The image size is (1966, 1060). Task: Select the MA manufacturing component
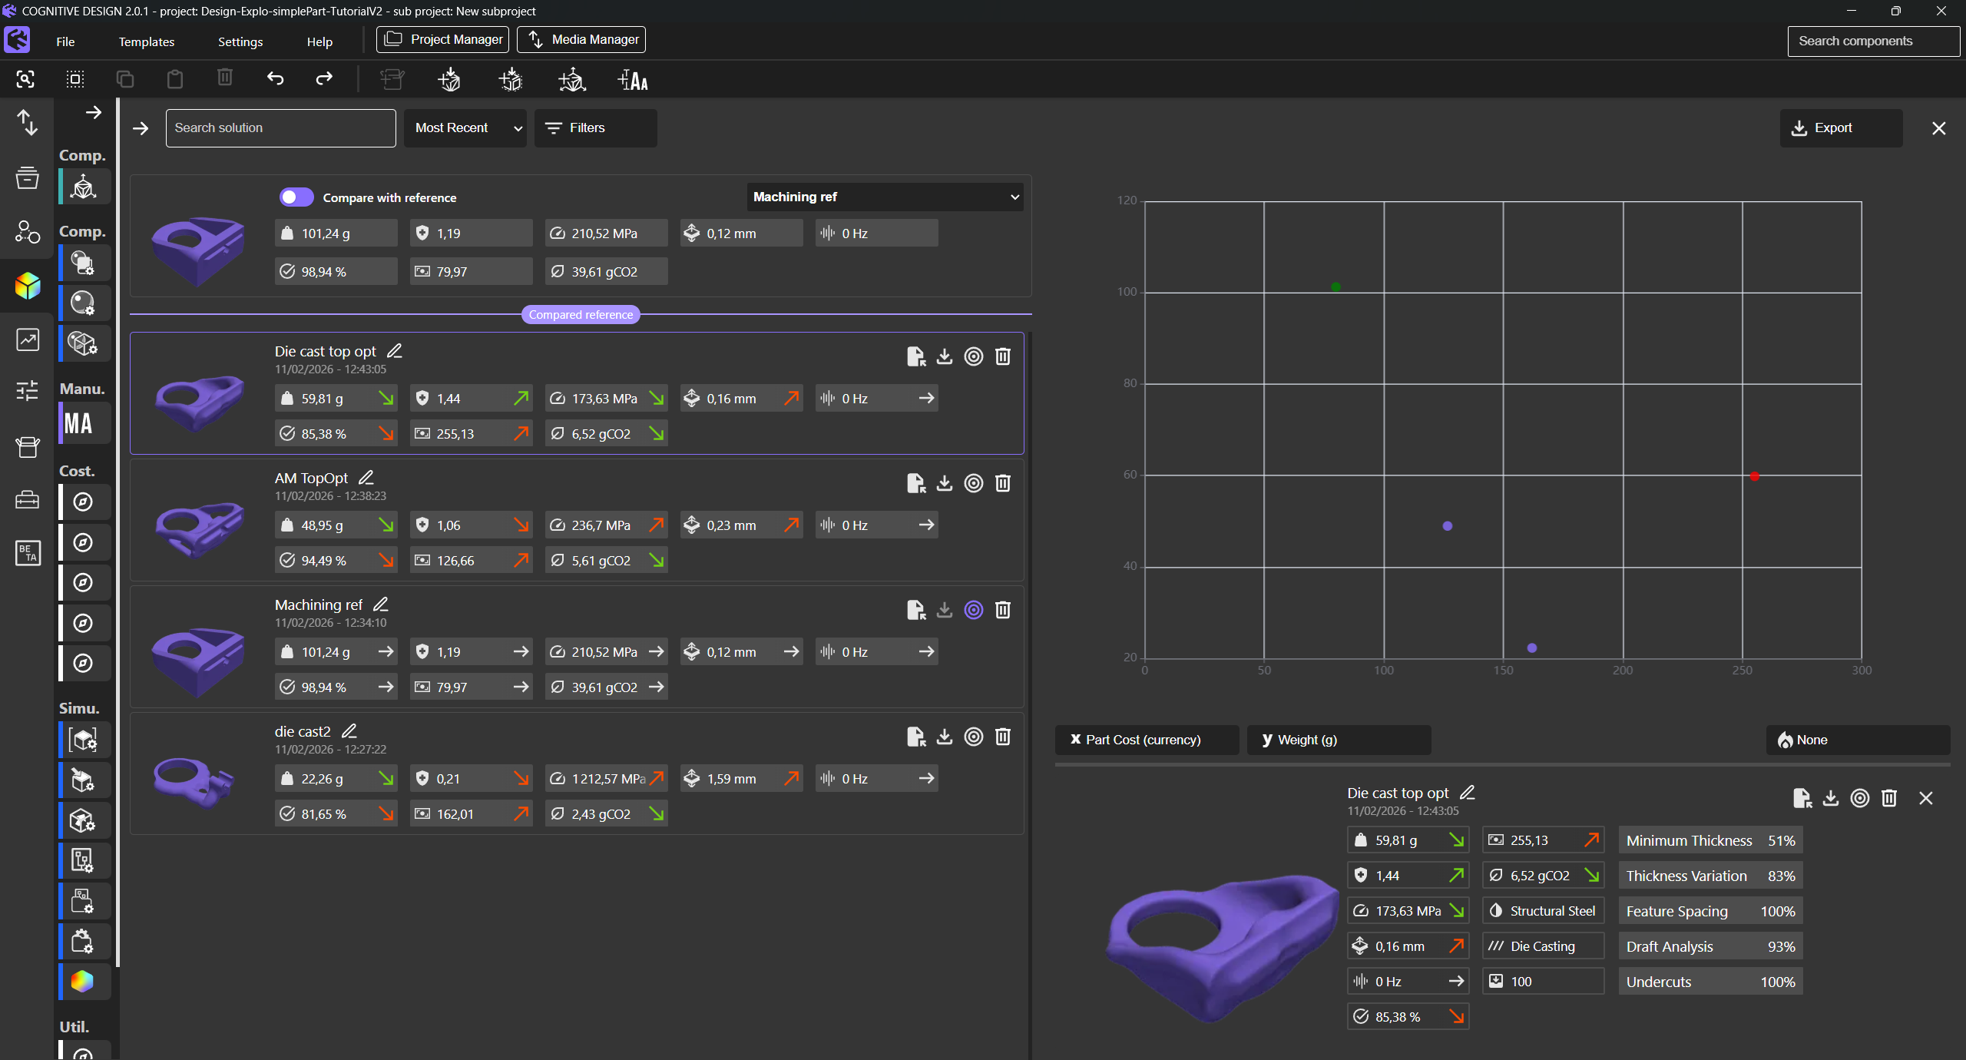coord(84,422)
